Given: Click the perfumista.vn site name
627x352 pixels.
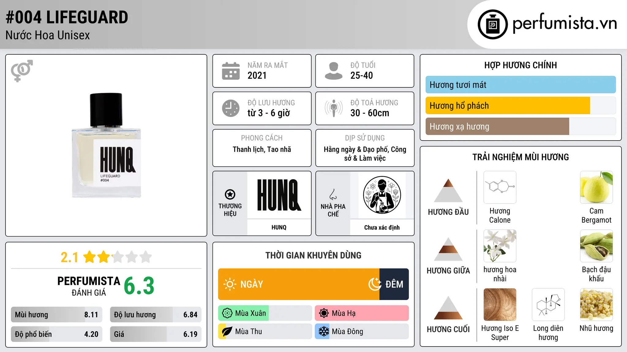Looking at the screenshot, I should (x=565, y=24).
